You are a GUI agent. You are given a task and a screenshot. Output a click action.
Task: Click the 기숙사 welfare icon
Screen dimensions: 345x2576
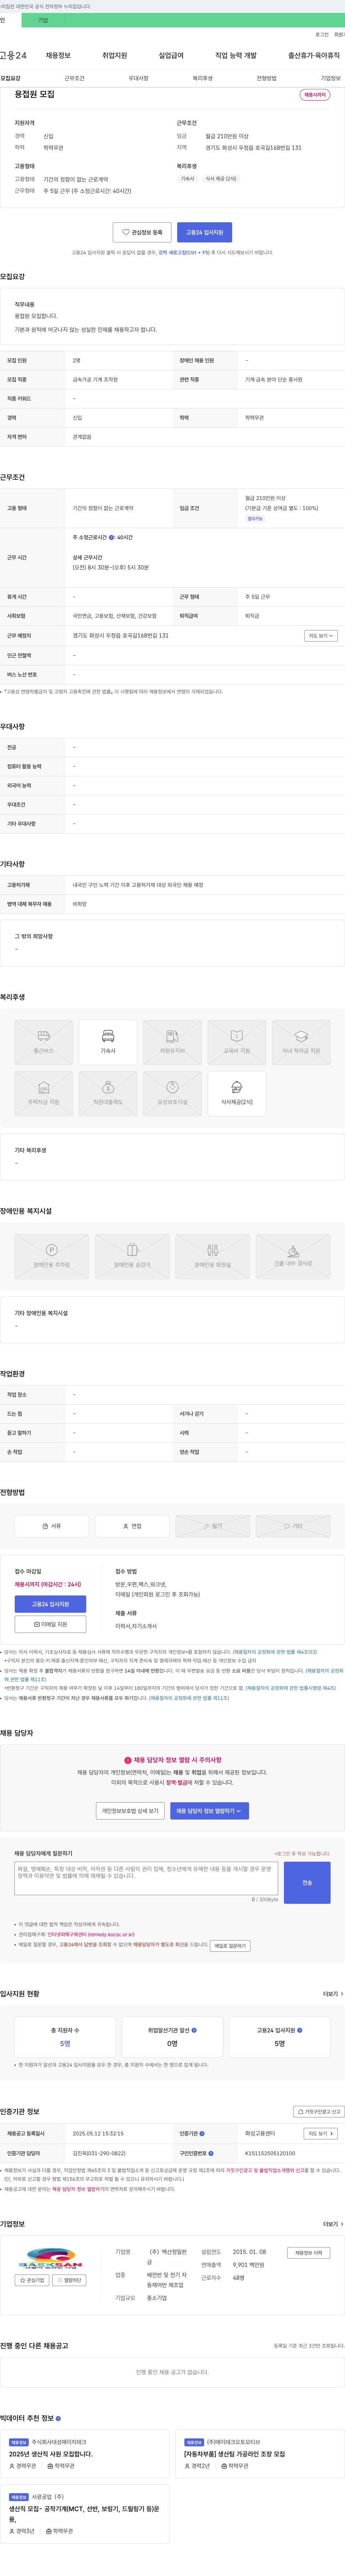pos(108,1042)
